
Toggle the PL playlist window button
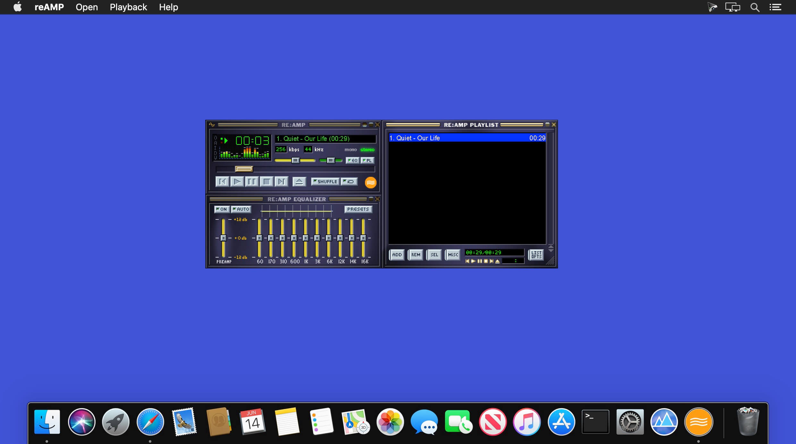click(367, 160)
